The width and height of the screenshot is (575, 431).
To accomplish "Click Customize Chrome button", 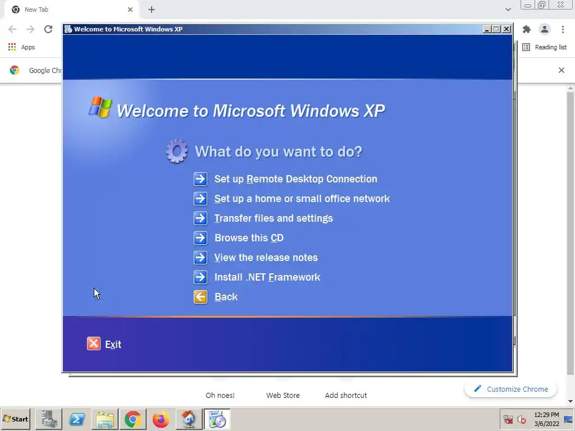I will (510, 389).
